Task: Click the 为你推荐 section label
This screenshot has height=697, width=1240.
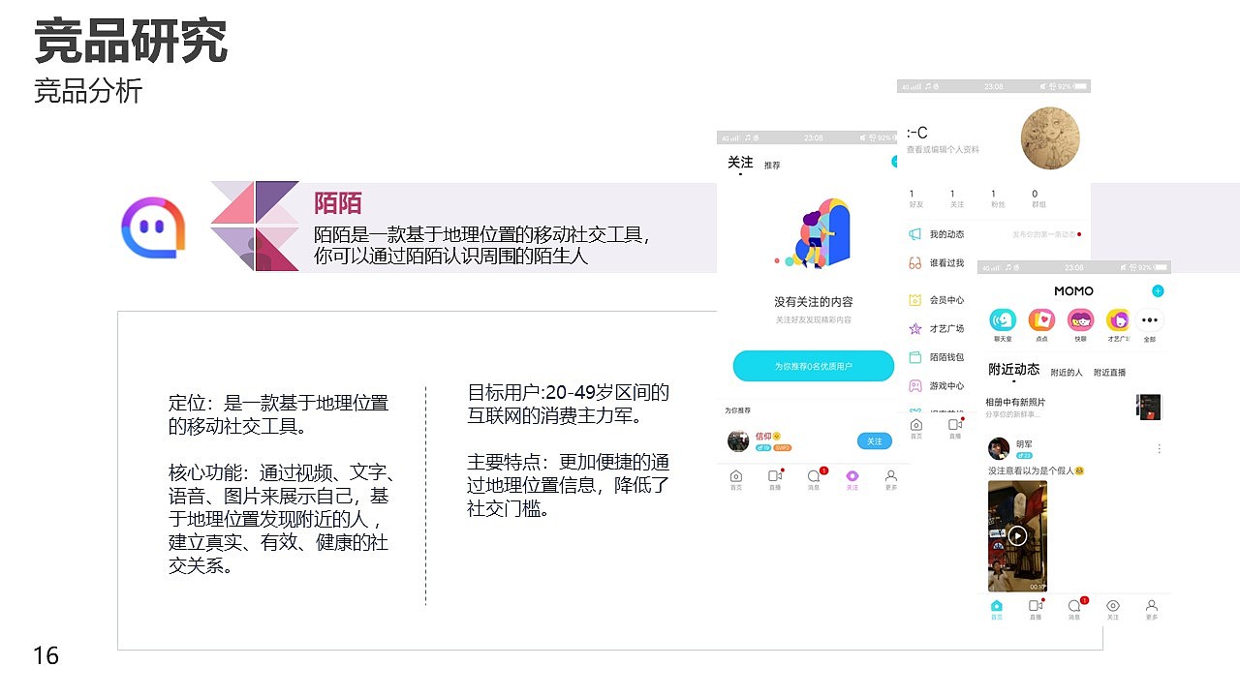Action: 738,410
